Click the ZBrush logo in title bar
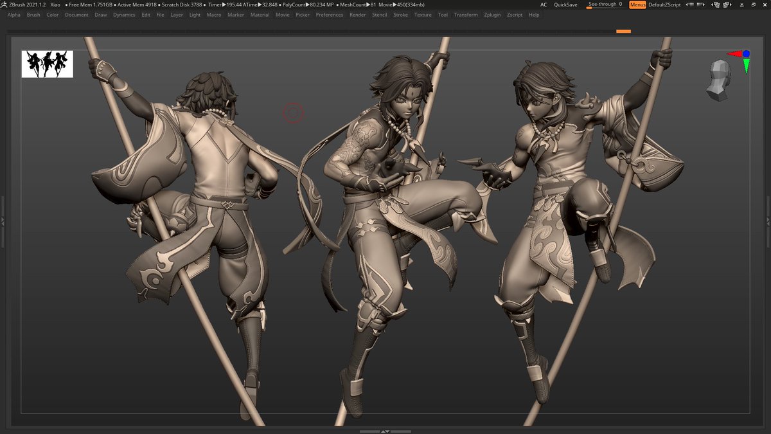The image size is (771, 434). (4, 5)
